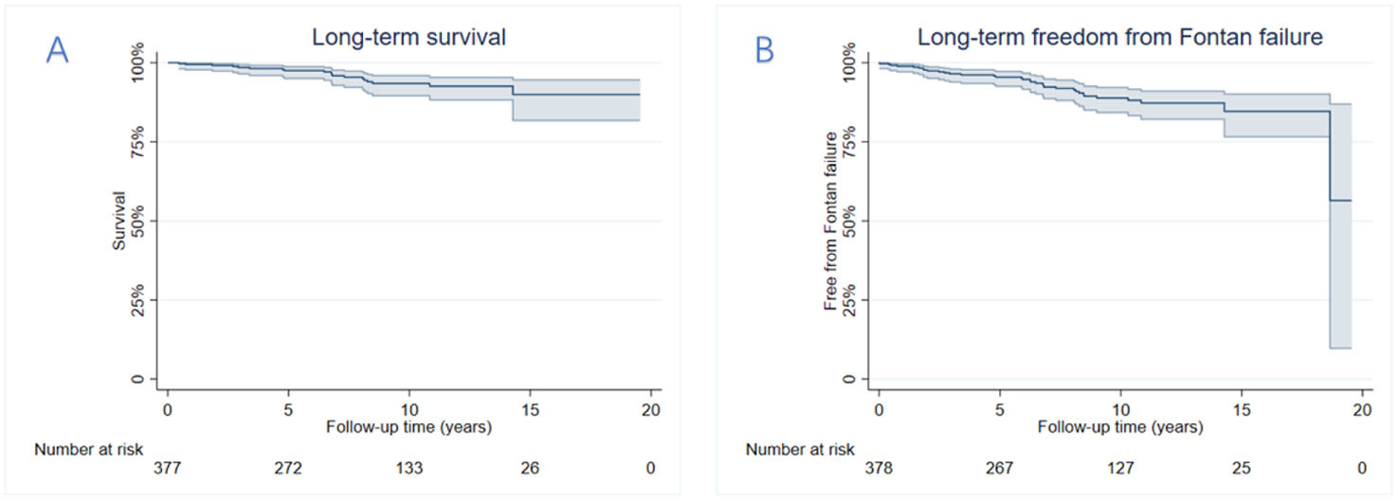
Task: Click the panel letter B label
Action: (x=764, y=51)
